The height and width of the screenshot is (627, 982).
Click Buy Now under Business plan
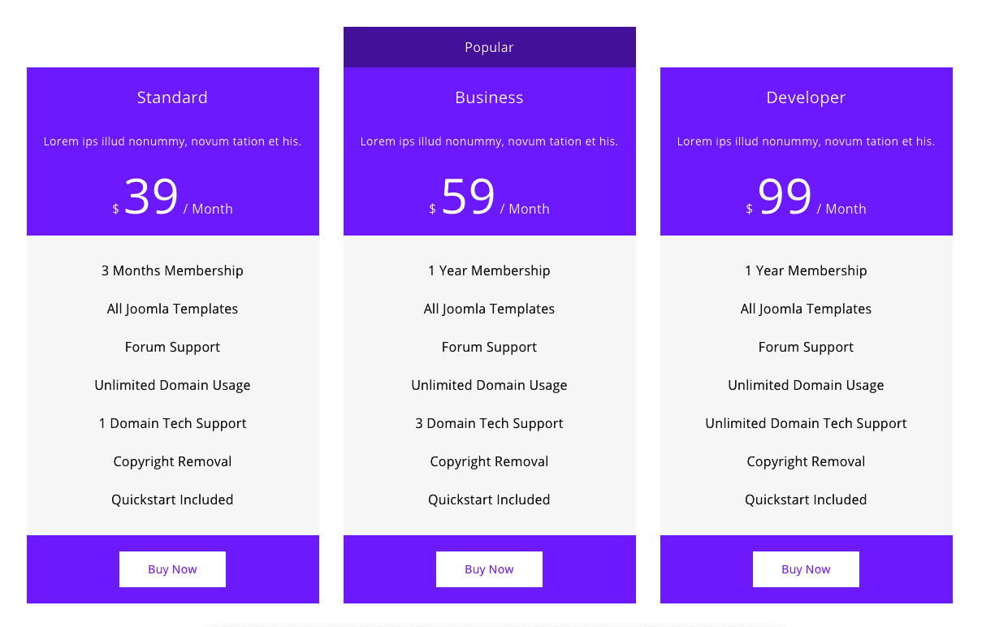[489, 569]
